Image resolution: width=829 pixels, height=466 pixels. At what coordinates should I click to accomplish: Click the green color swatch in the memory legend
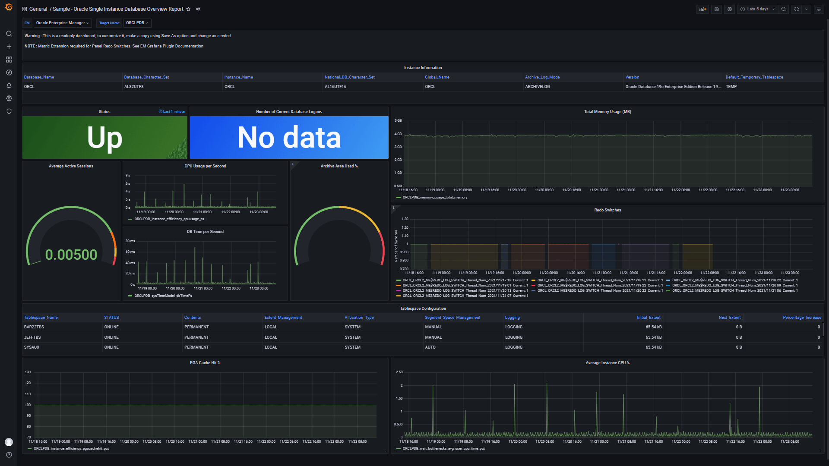398,197
